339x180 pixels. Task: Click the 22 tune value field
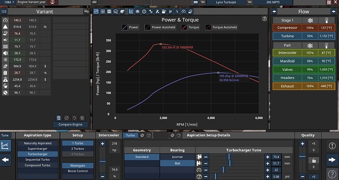276,170
